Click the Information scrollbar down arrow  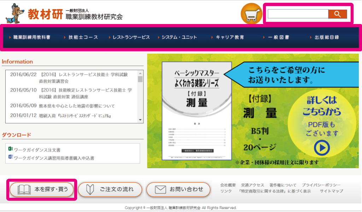pos(140,120)
